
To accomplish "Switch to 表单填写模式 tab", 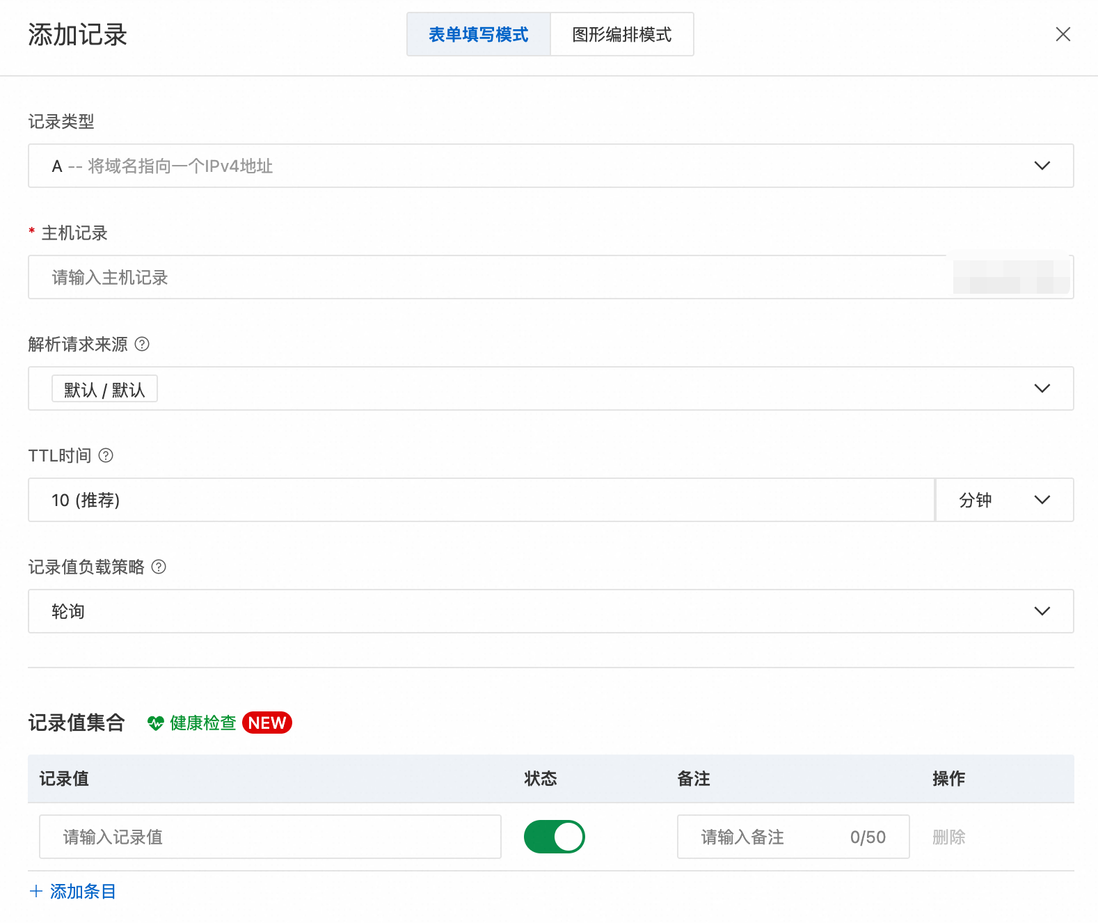I will point(479,34).
